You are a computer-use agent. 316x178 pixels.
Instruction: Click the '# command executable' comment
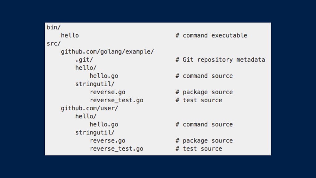point(211,36)
